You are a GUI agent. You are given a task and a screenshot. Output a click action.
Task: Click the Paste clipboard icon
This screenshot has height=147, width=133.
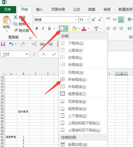[7, 20]
